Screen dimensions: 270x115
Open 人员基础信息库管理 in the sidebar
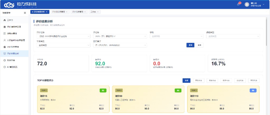click(x=14, y=40)
